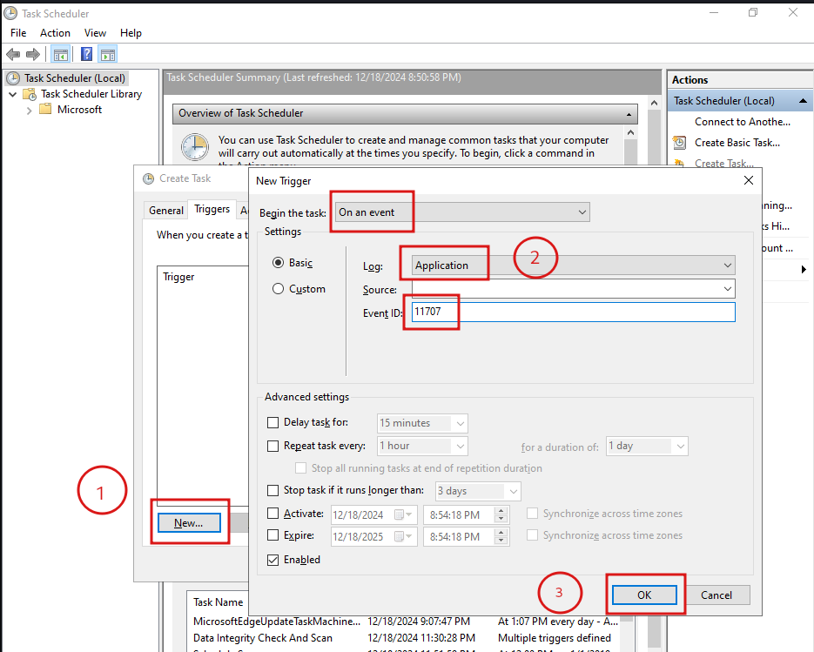Image resolution: width=814 pixels, height=652 pixels.
Task: Select the Custom radio button
Action: [x=279, y=289]
